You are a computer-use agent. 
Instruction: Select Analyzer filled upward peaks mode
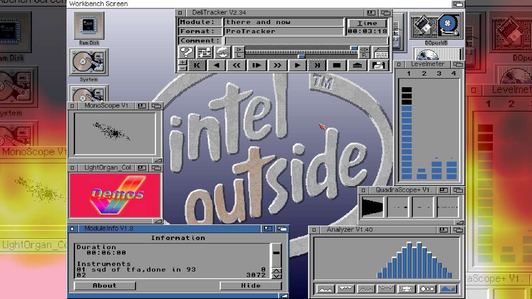point(325,289)
